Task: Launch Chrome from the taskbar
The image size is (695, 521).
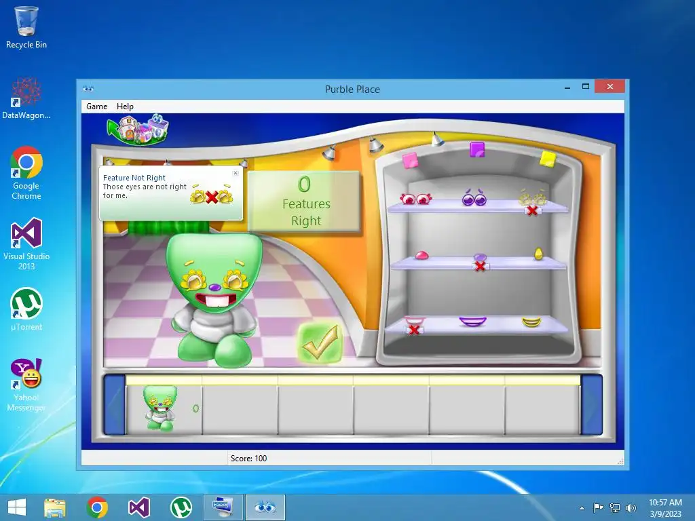Action: click(97, 507)
